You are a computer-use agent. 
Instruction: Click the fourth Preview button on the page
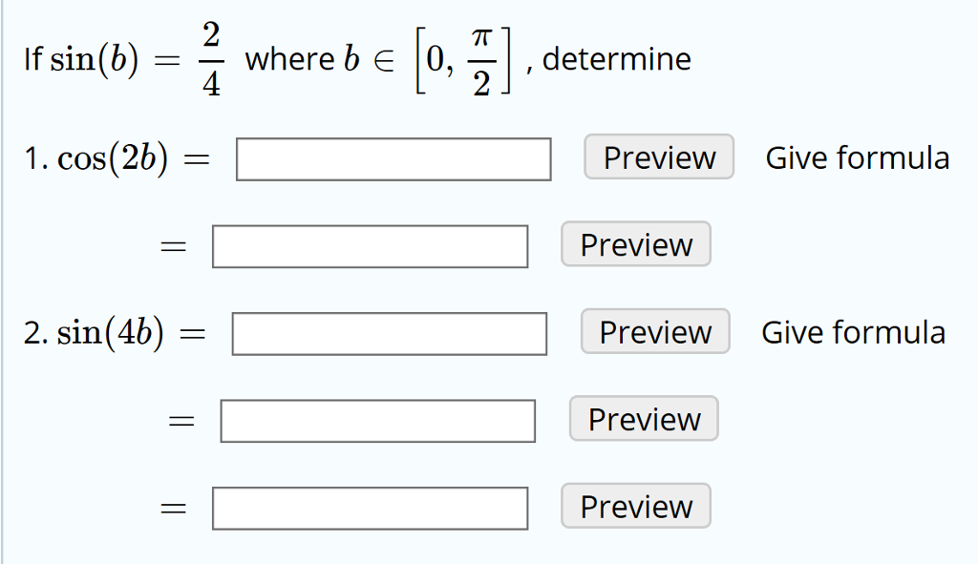[x=643, y=419]
